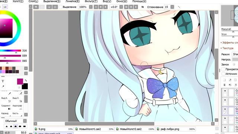Swap foreground and background colors
Viewport: 238px width, 134px height.
pos(26,80)
